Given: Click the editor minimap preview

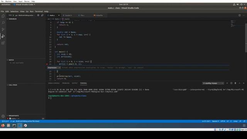Looking at the screenshot, I should pyautogui.click(x=233, y=24).
